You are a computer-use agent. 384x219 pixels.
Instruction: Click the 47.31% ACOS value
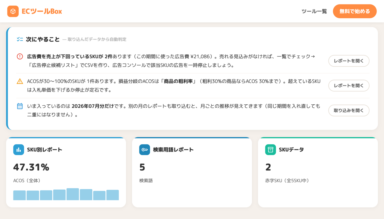click(31, 167)
